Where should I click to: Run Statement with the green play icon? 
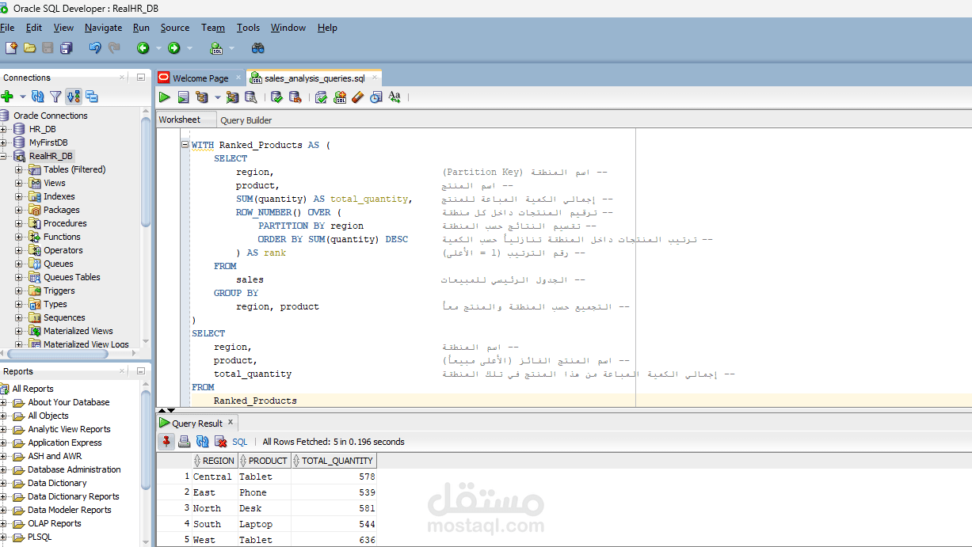165,97
